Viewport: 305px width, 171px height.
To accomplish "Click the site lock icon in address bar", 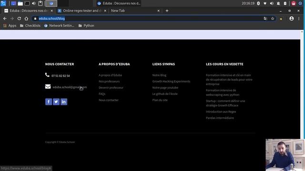I will coord(35,19).
